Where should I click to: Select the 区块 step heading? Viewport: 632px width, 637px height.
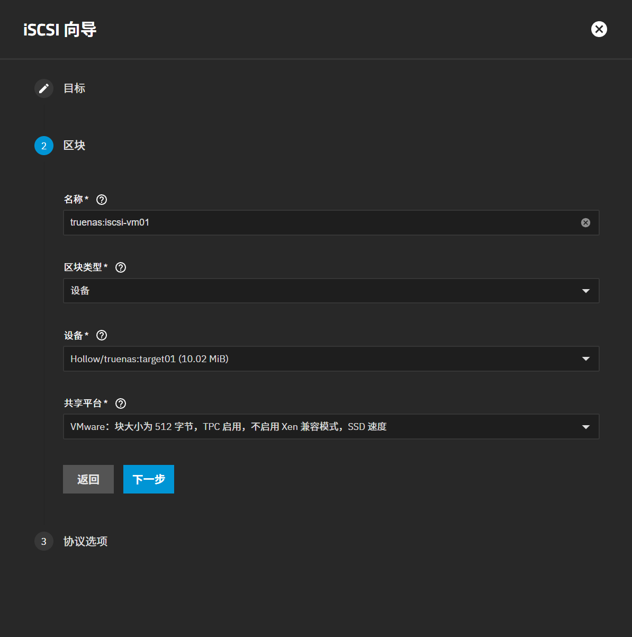[x=75, y=146]
